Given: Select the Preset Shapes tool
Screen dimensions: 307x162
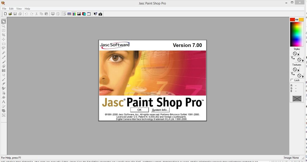Looking at the screenshot, I should (3, 111).
